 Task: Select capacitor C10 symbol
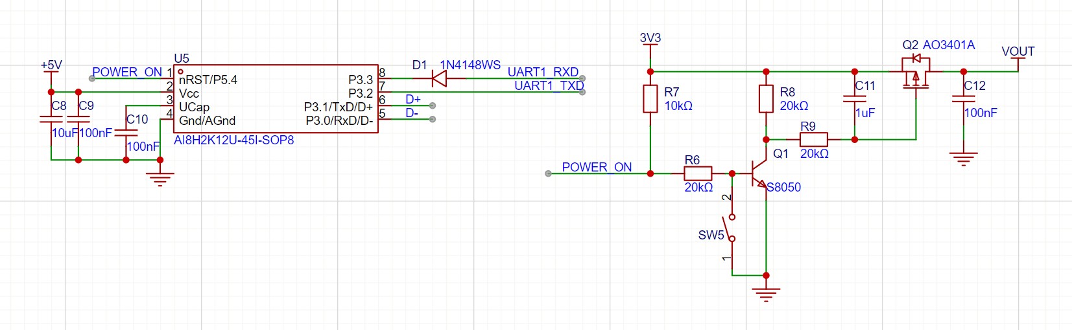126,133
